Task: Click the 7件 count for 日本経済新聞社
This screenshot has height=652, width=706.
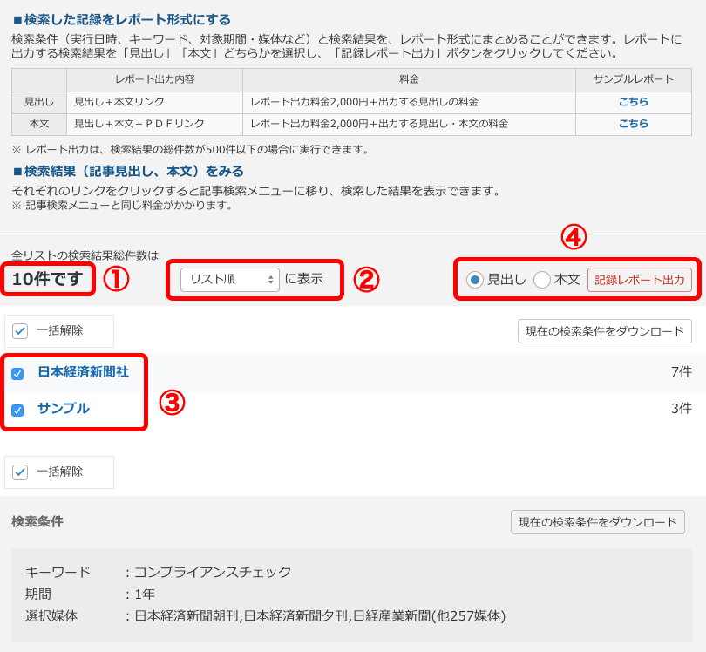Action: (681, 372)
